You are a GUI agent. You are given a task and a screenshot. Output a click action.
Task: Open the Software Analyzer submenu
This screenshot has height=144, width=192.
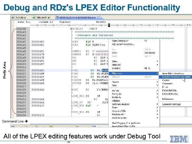click(x=121, y=104)
